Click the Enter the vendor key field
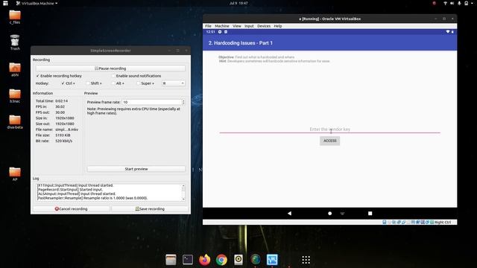This screenshot has width=477, height=268. coord(329,130)
